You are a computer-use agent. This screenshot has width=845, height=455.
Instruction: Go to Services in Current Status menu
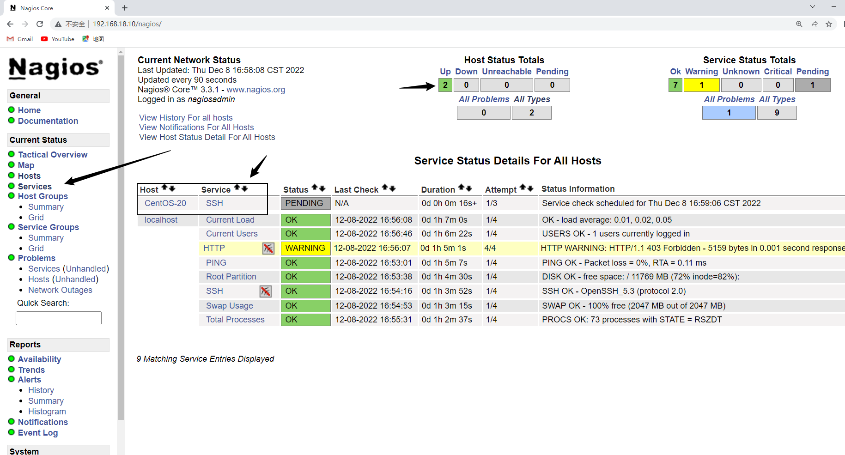pyautogui.click(x=35, y=187)
